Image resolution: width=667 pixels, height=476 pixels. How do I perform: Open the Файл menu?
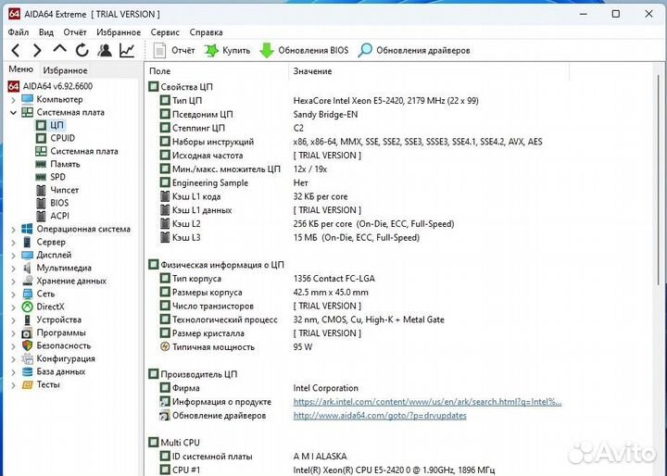pyautogui.click(x=19, y=32)
